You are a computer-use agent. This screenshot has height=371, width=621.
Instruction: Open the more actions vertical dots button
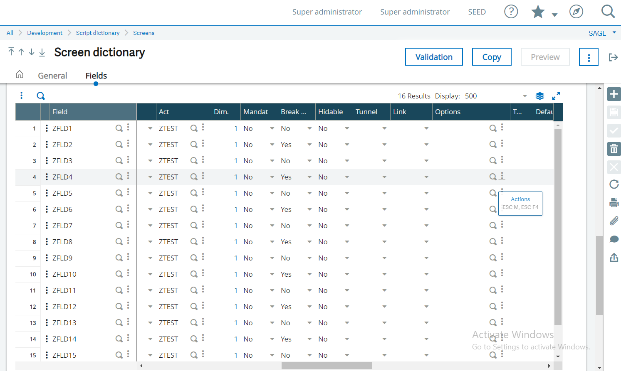589,57
